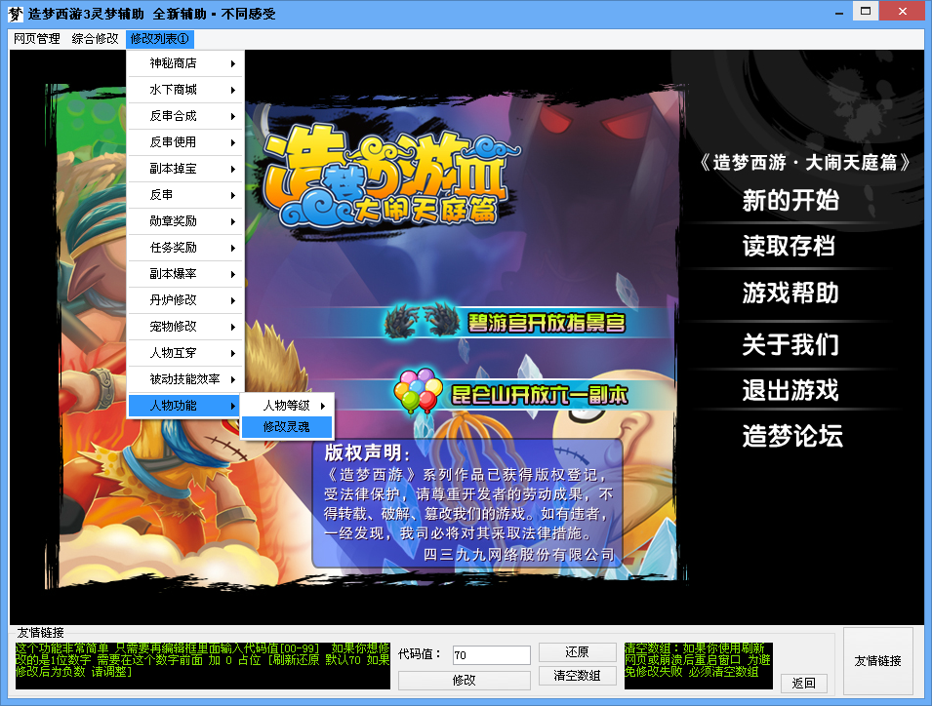Minimize the application window

pos(839,13)
